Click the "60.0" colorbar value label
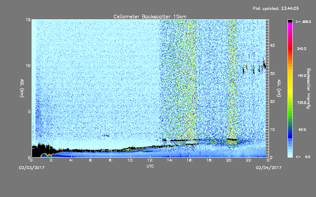The height and width of the screenshot is (197, 316). coord(302,130)
